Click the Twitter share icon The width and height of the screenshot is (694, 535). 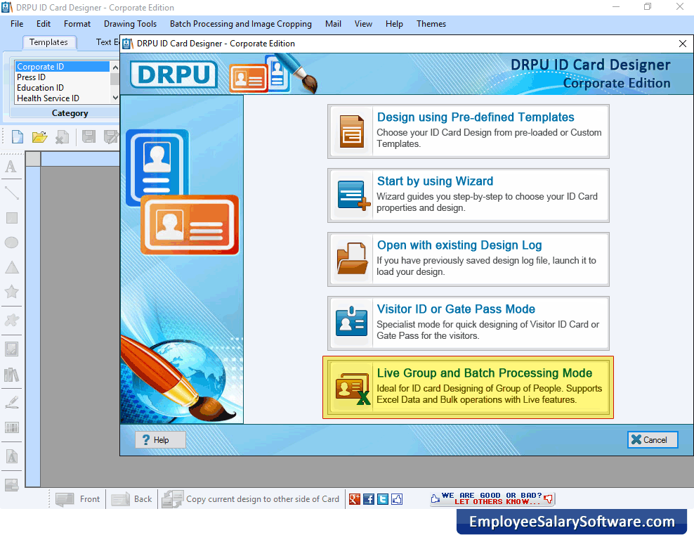coord(383,500)
